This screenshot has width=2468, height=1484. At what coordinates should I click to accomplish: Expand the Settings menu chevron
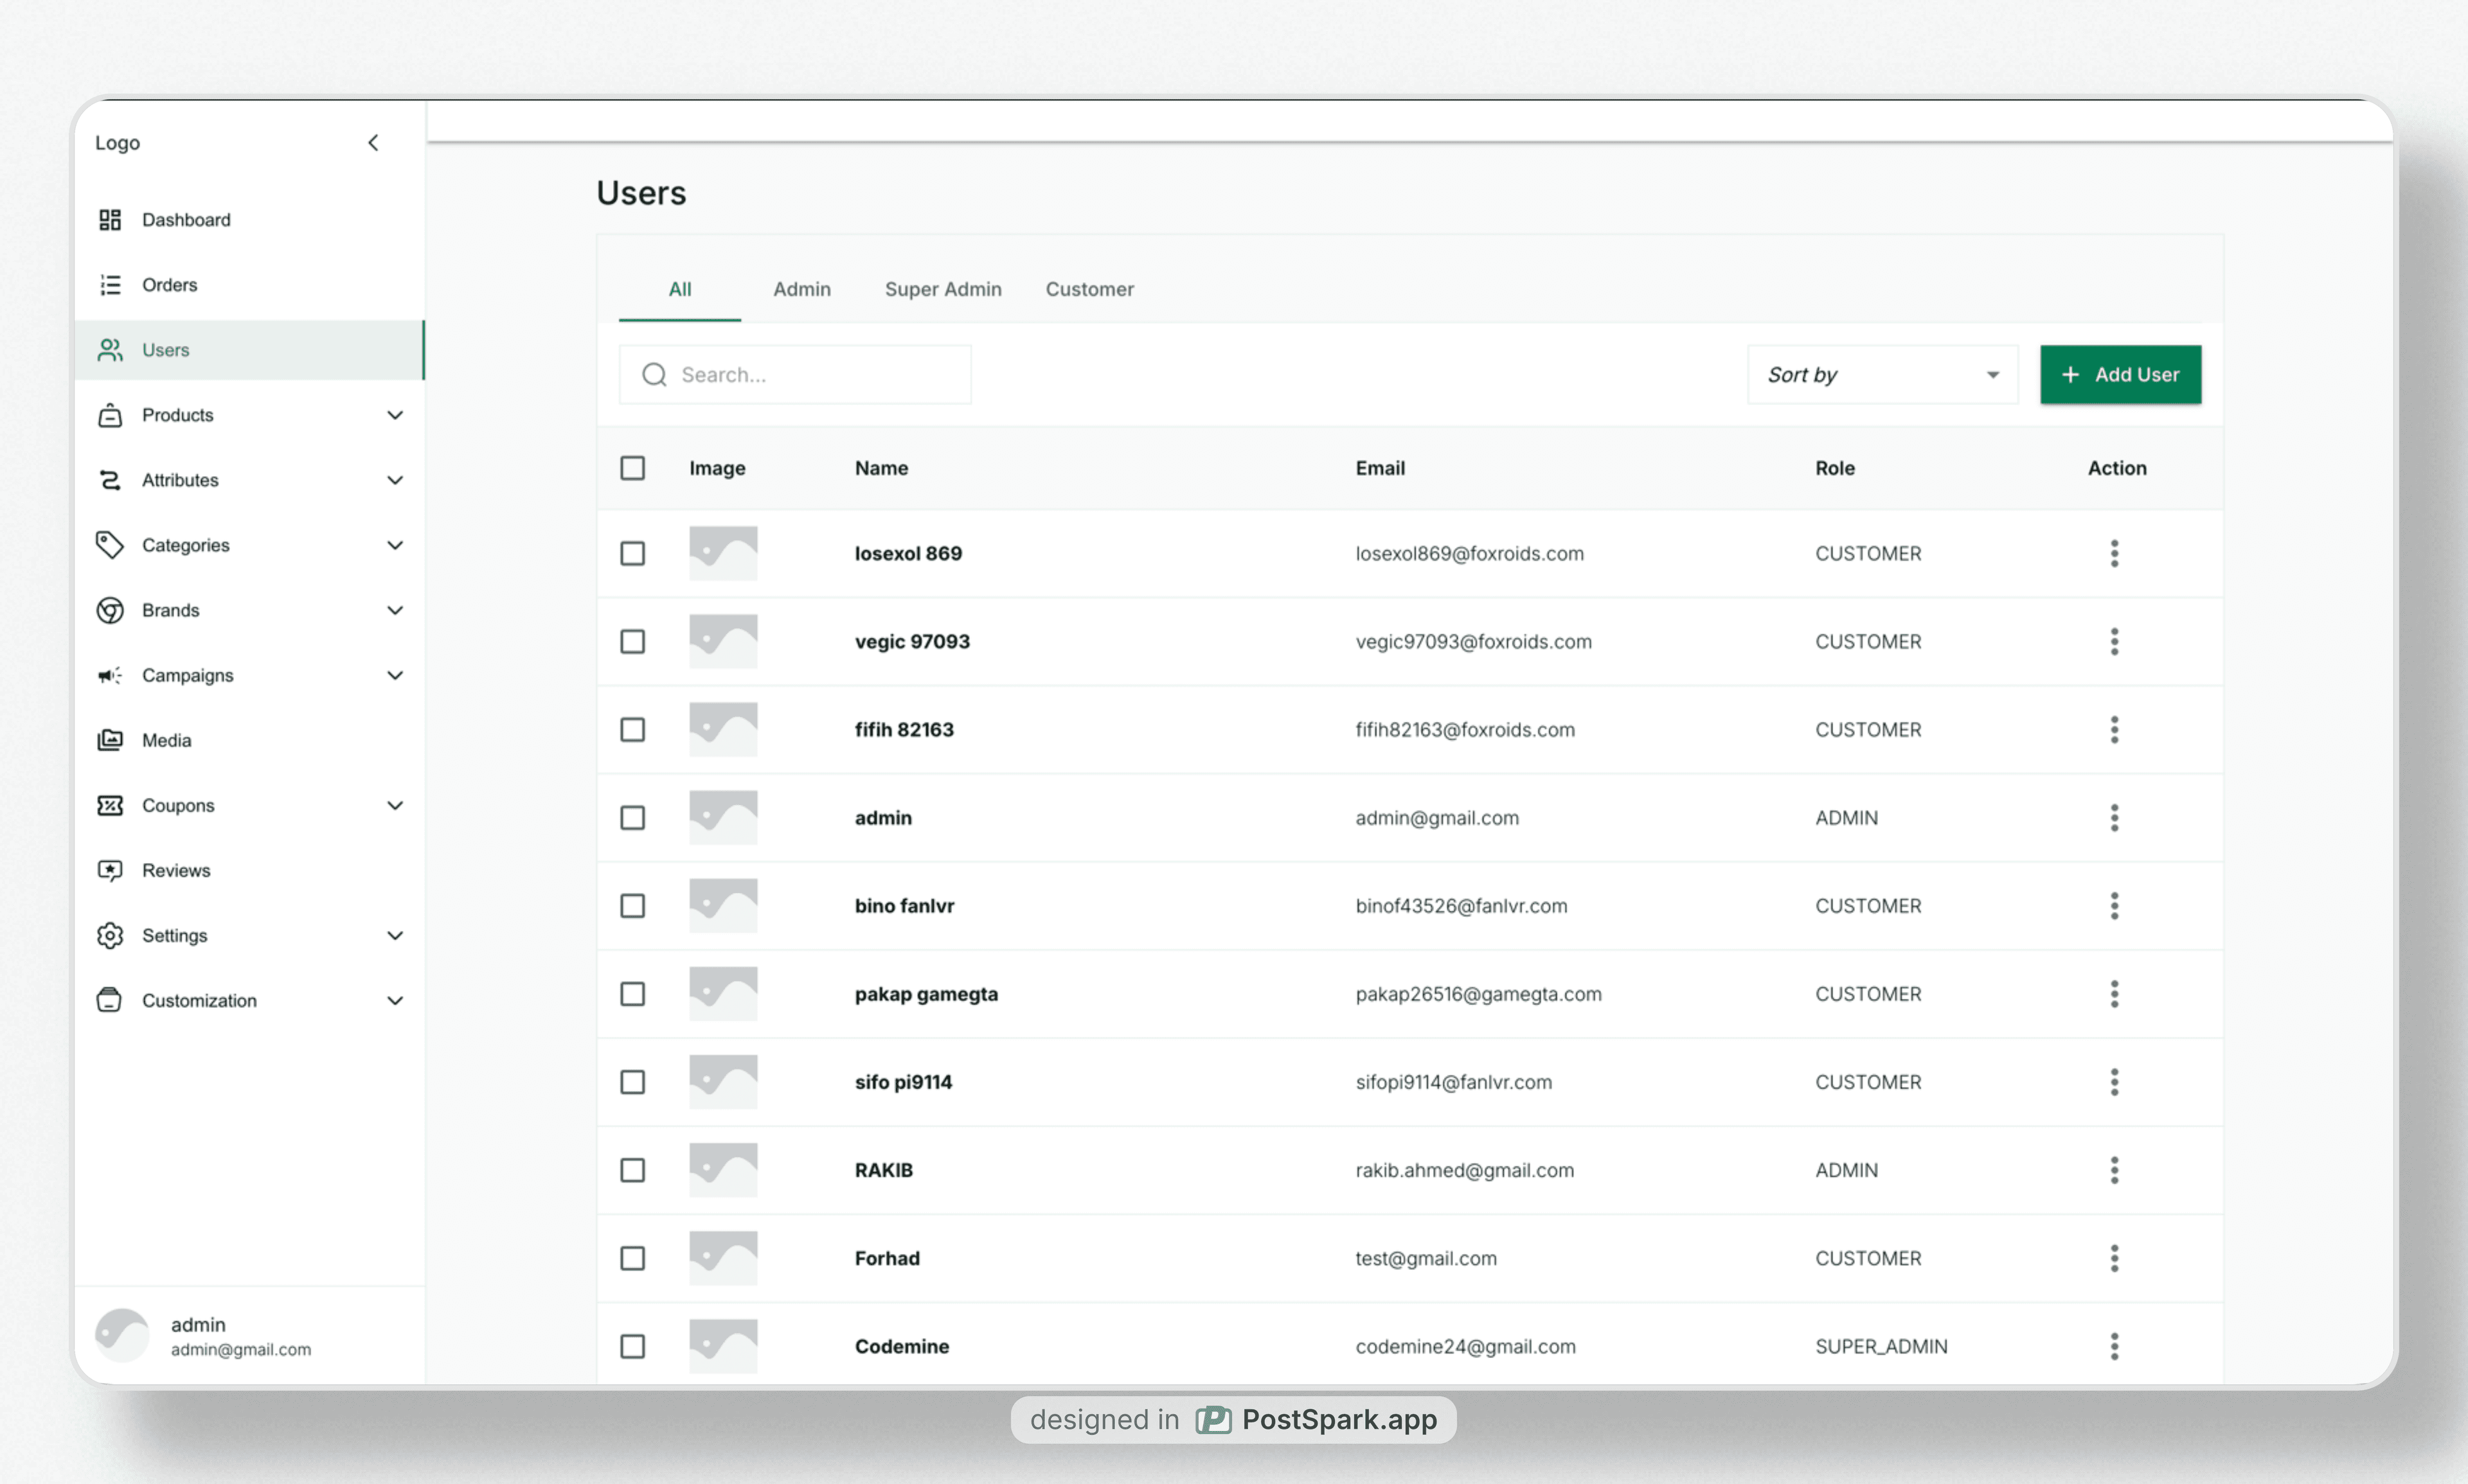pyautogui.click(x=395, y=935)
